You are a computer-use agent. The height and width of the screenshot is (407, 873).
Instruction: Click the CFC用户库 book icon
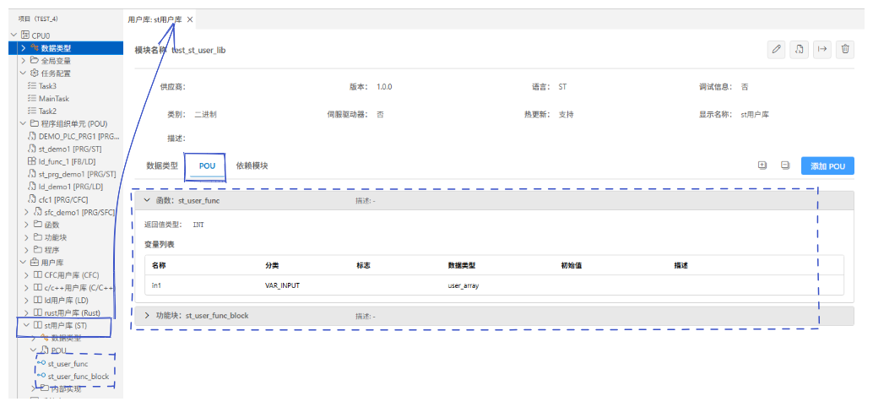pos(38,274)
